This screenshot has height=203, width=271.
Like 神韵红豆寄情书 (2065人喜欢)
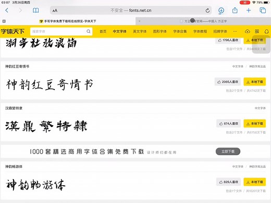coord(228,82)
